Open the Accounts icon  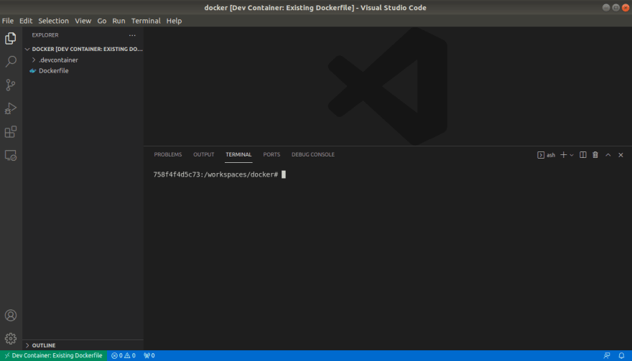tap(11, 315)
